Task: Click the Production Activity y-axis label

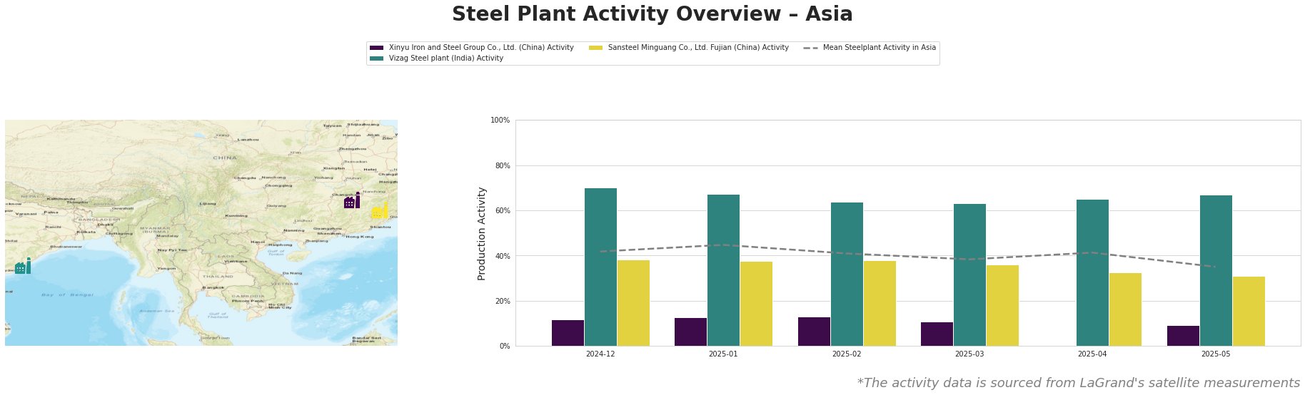Action: pos(482,233)
